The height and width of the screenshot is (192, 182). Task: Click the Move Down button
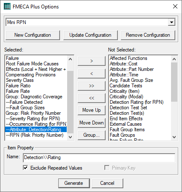pyautogui.click(x=92, y=123)
